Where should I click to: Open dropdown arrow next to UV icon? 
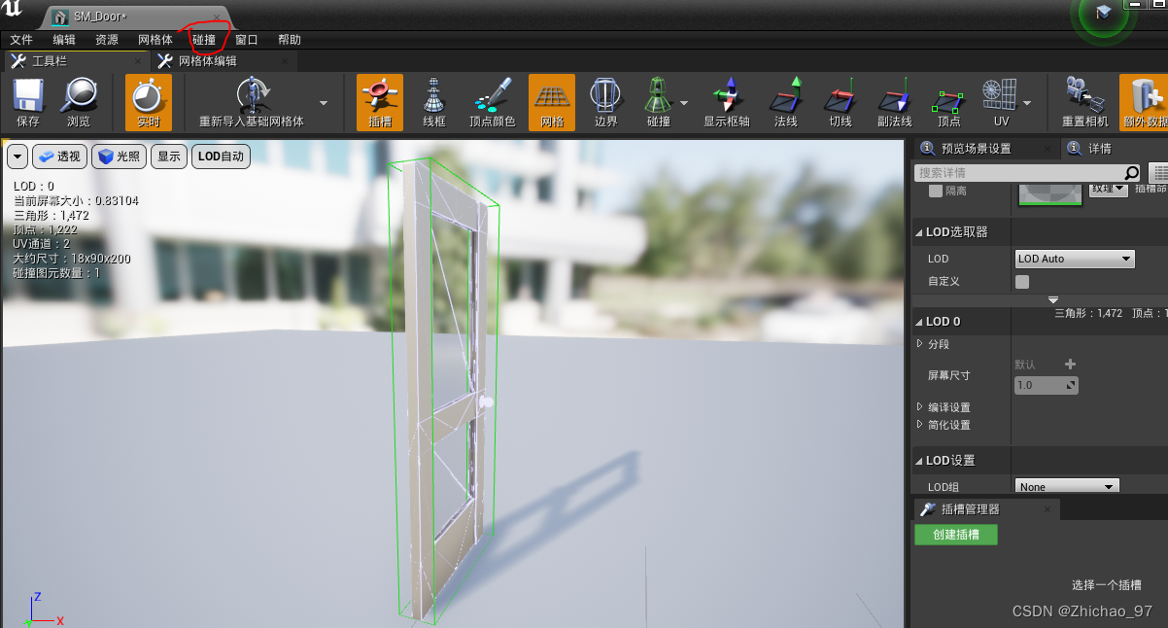(1027, 103)
